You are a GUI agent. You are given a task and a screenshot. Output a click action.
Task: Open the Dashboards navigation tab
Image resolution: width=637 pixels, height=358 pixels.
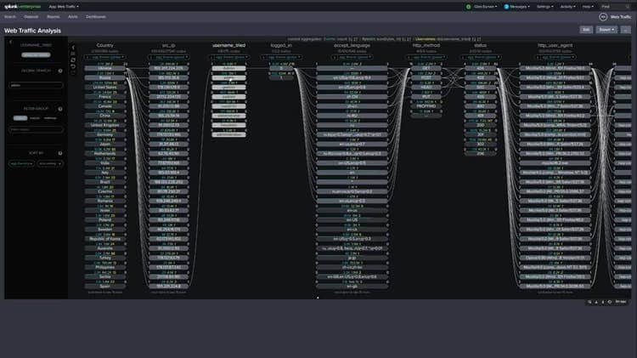[x=96, y=16]
